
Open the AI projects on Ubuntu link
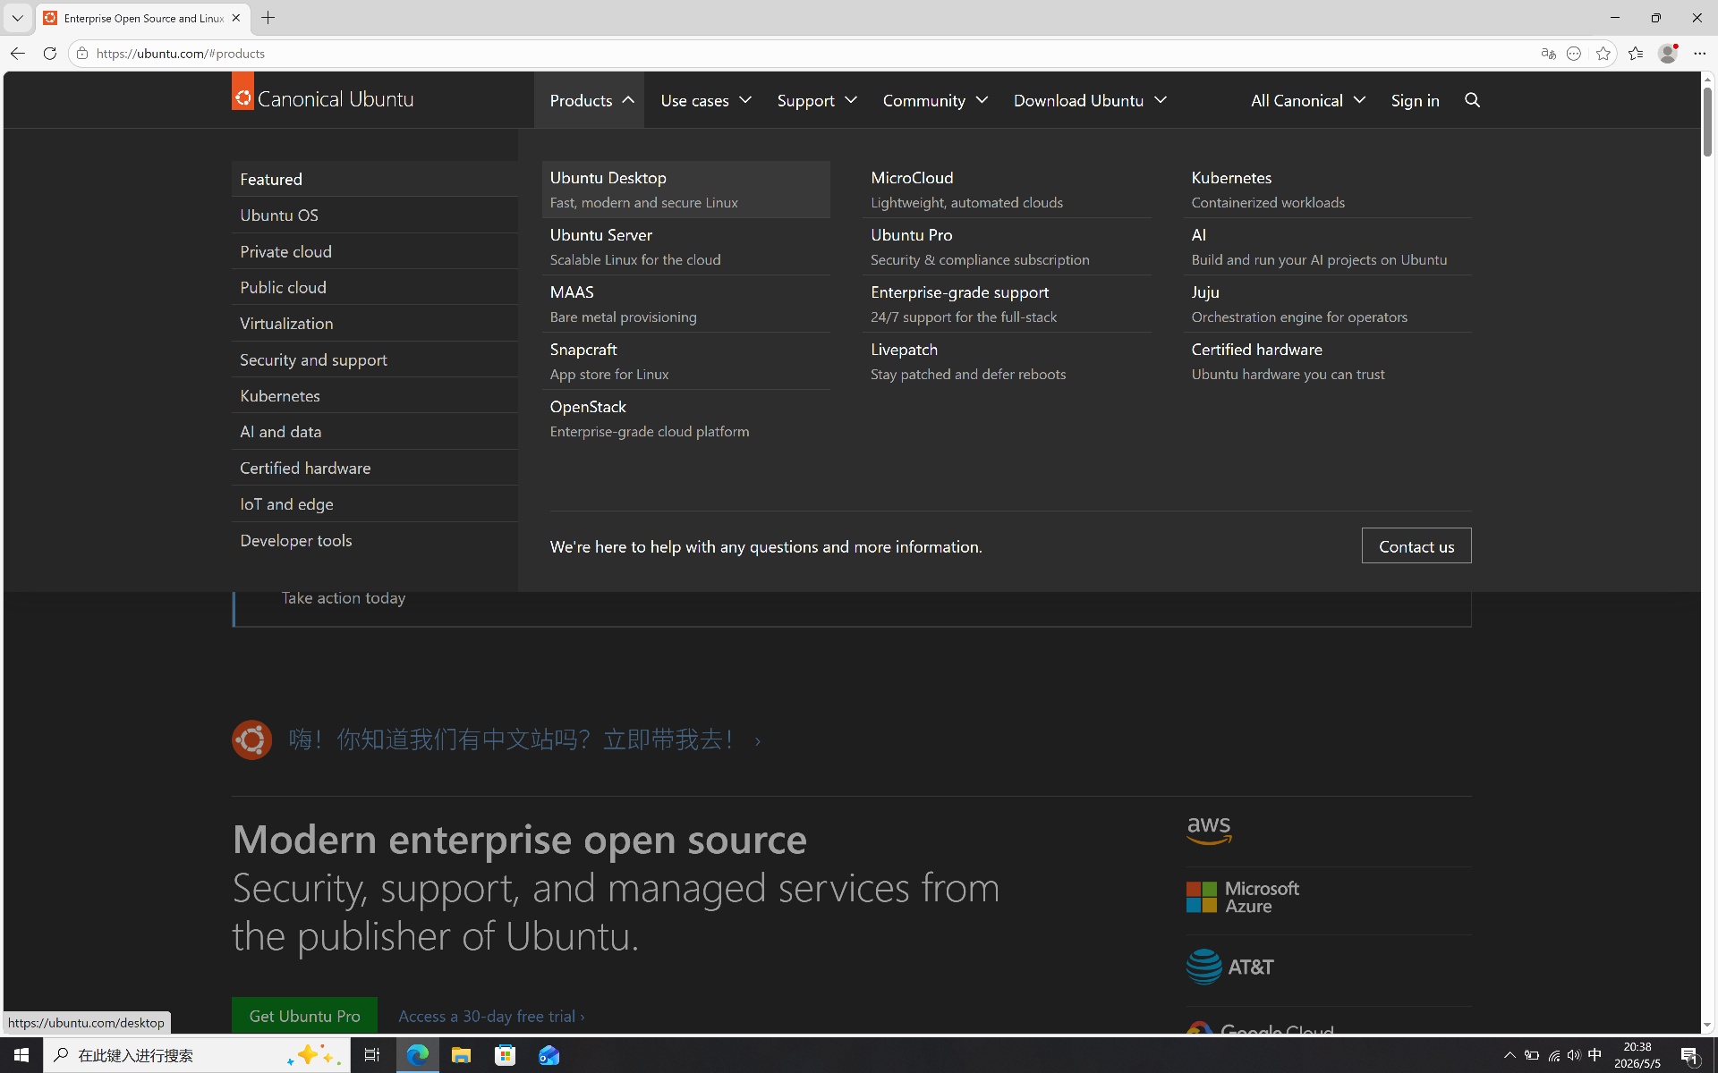coord(1328,247)
